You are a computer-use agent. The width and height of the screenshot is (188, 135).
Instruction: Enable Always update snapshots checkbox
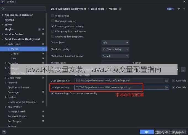[x=52, y=36]
